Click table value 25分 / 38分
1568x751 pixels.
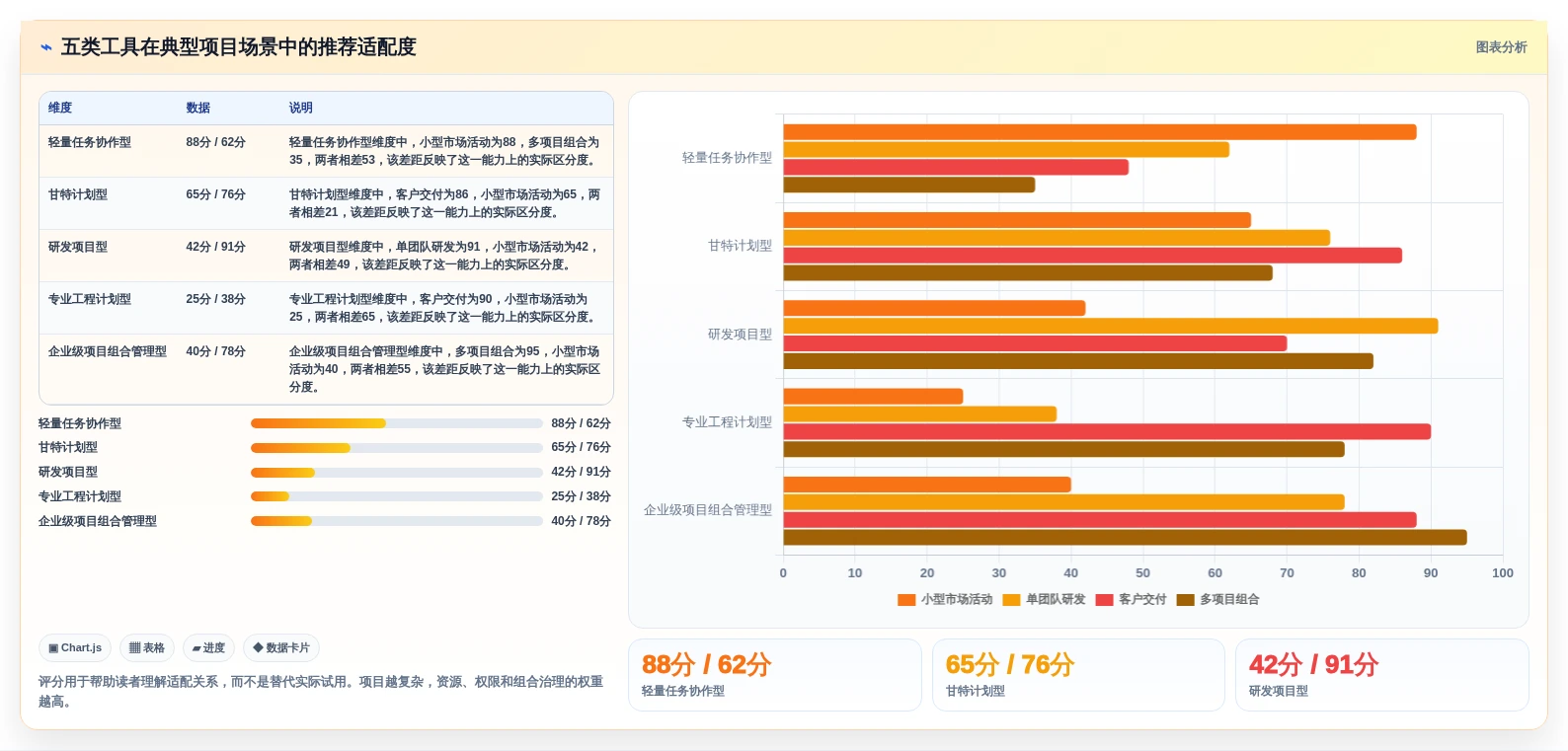pyautogui.click(x=216, y=299)
